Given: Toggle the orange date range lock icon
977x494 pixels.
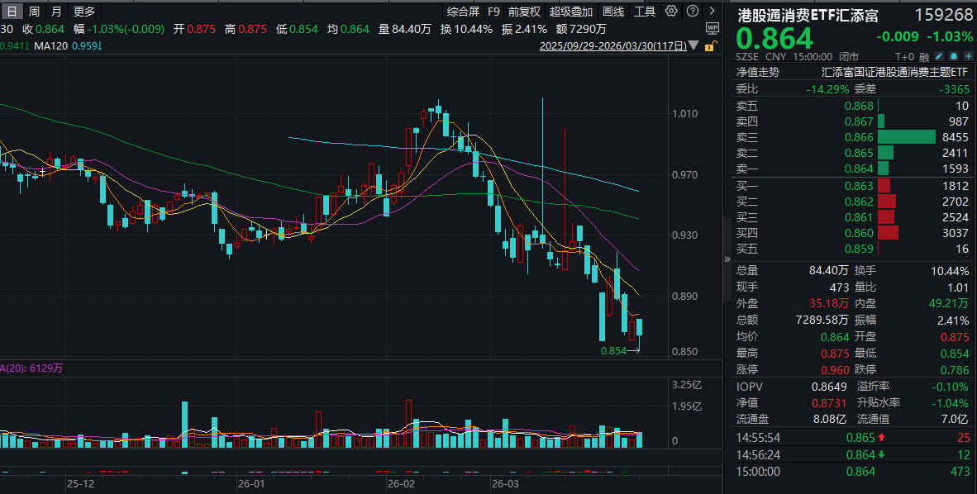Looking at the screenshot, I should coord(708,47).
